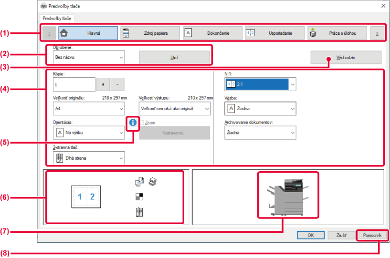
Task: Click the database icon on Práca s úlohou
Action: tap(313, 32)
